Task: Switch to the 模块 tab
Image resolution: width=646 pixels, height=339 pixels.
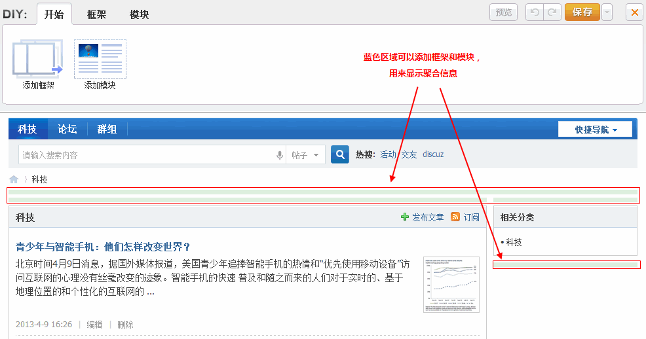Action: pos(139,14)
